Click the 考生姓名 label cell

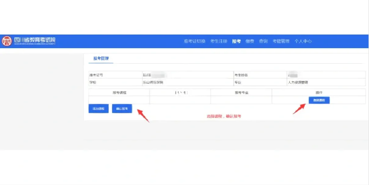click(260, 75)
